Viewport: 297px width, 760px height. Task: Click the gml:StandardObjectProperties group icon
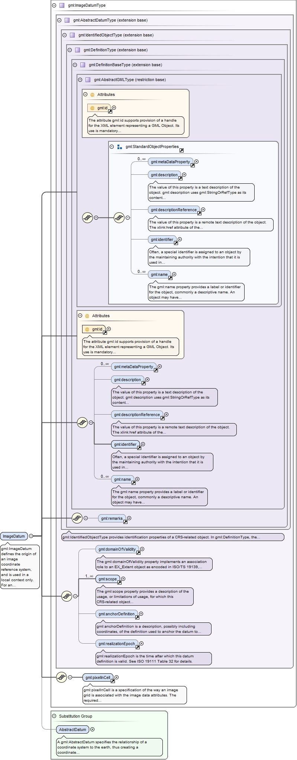120,147
